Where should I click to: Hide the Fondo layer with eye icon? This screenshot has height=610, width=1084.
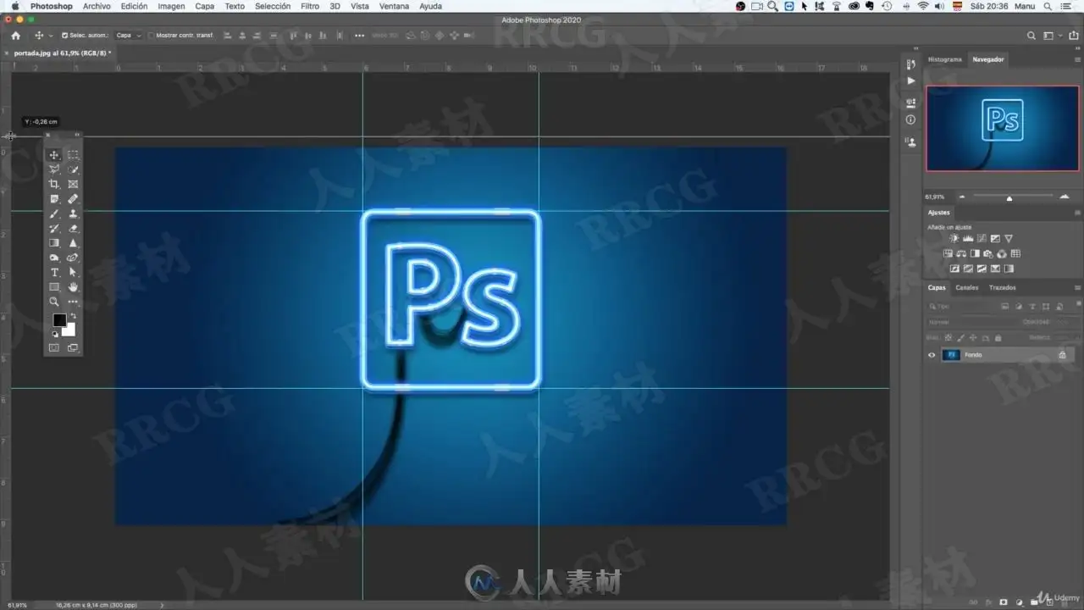tap(932, 355)
